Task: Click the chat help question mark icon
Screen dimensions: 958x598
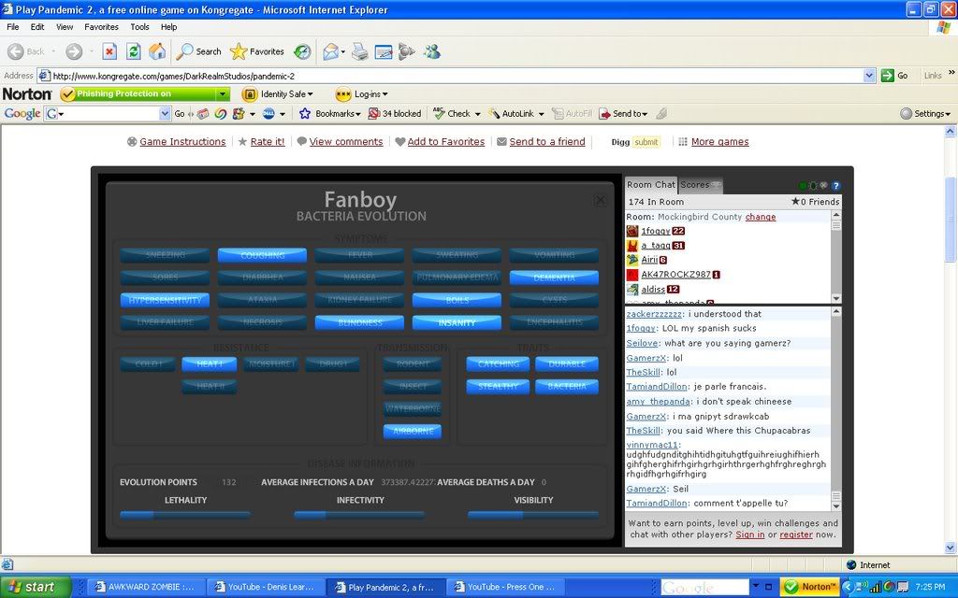Action: tap(835, 186)
